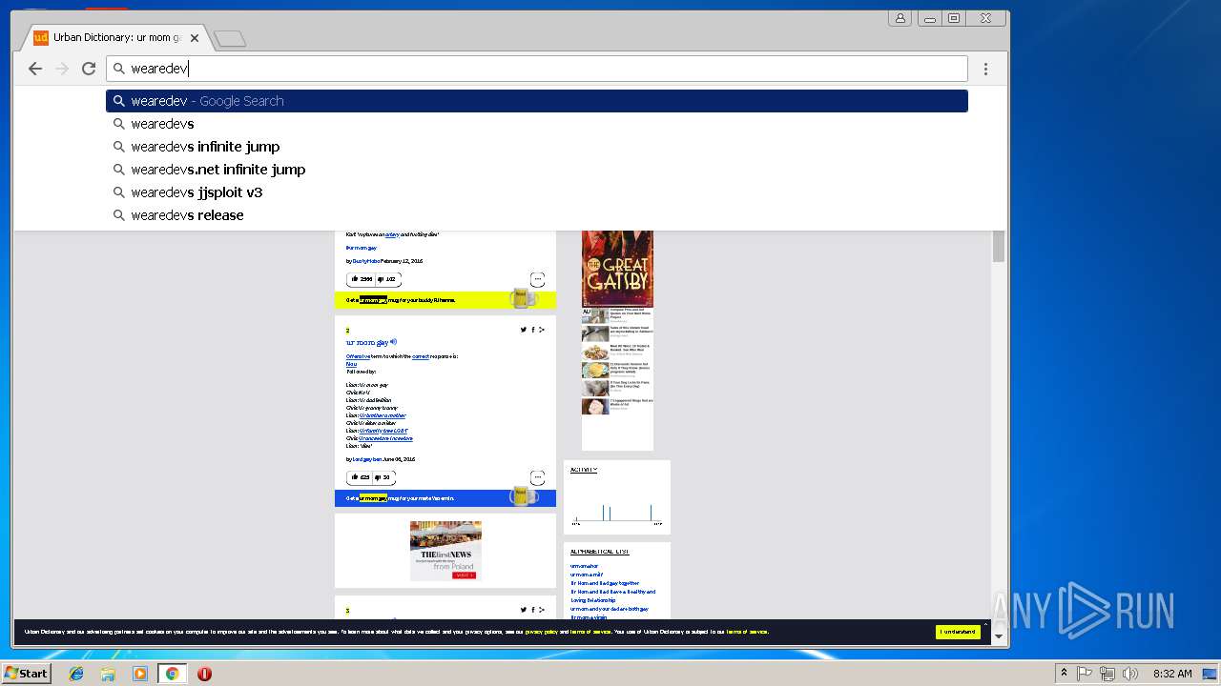Click the share icon on definition 2
Screen dimensions: 1221x686
541,330
